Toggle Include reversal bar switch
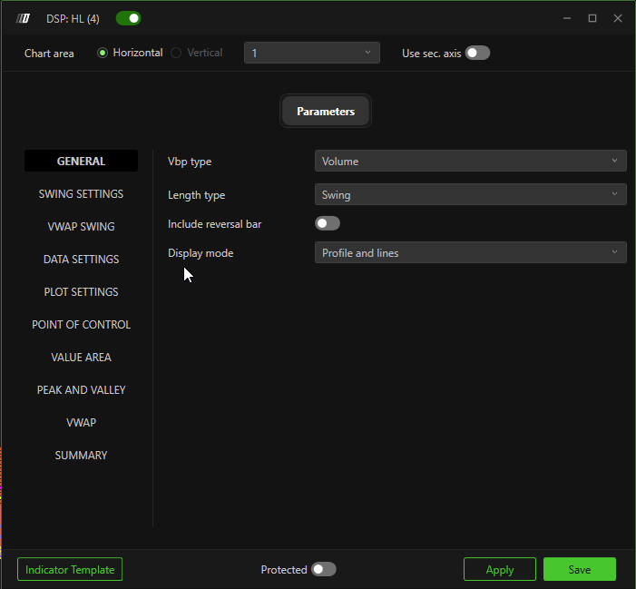636x589 pixels. (327, 223)
